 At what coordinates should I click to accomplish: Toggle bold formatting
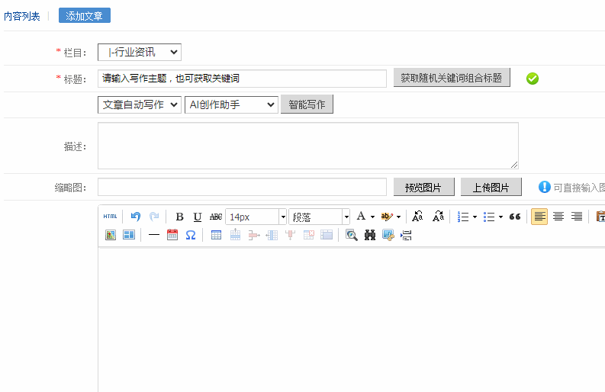click(x=179, y=217)
